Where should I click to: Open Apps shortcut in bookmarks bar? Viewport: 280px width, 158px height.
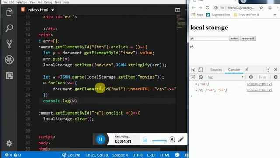tap(197, 14)
